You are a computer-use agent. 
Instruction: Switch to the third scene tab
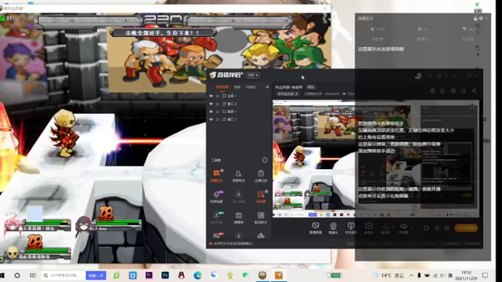click(x=250, y=87)
